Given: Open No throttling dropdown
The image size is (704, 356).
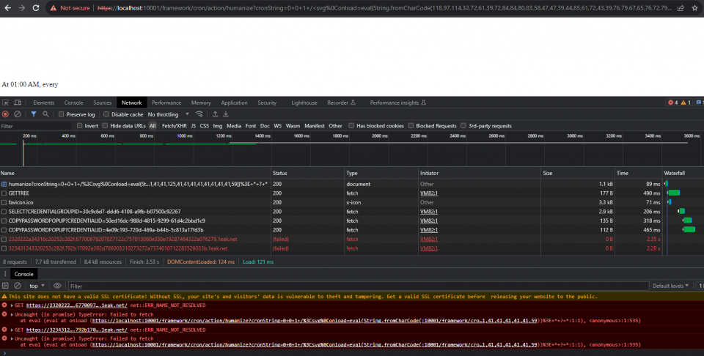Looking at the screenshot, I should click(169, 114).
